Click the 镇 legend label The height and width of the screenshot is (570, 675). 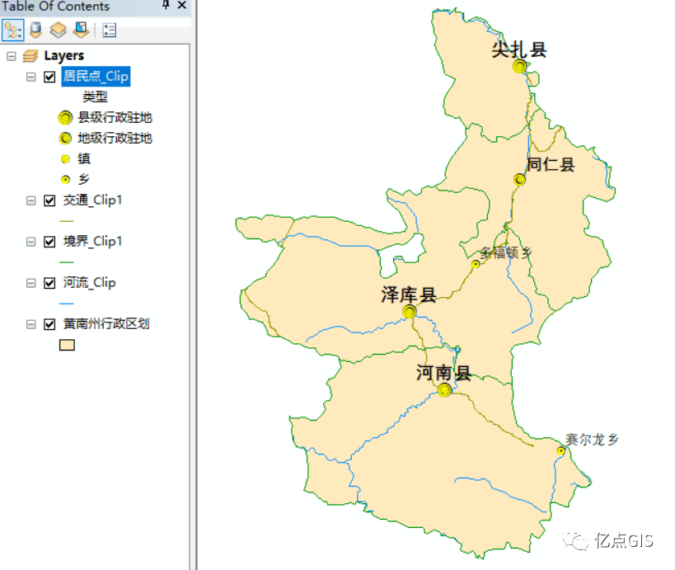coord(84,159)
